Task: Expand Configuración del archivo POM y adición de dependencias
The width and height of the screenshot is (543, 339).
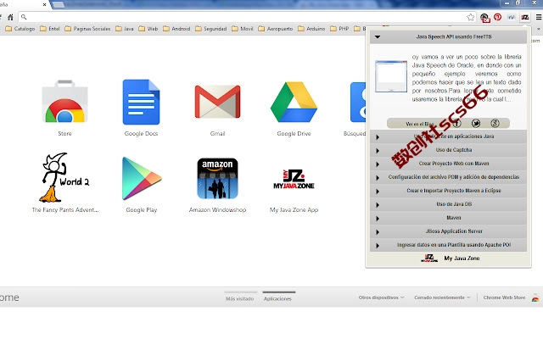Action: click(x=448, y=177)
